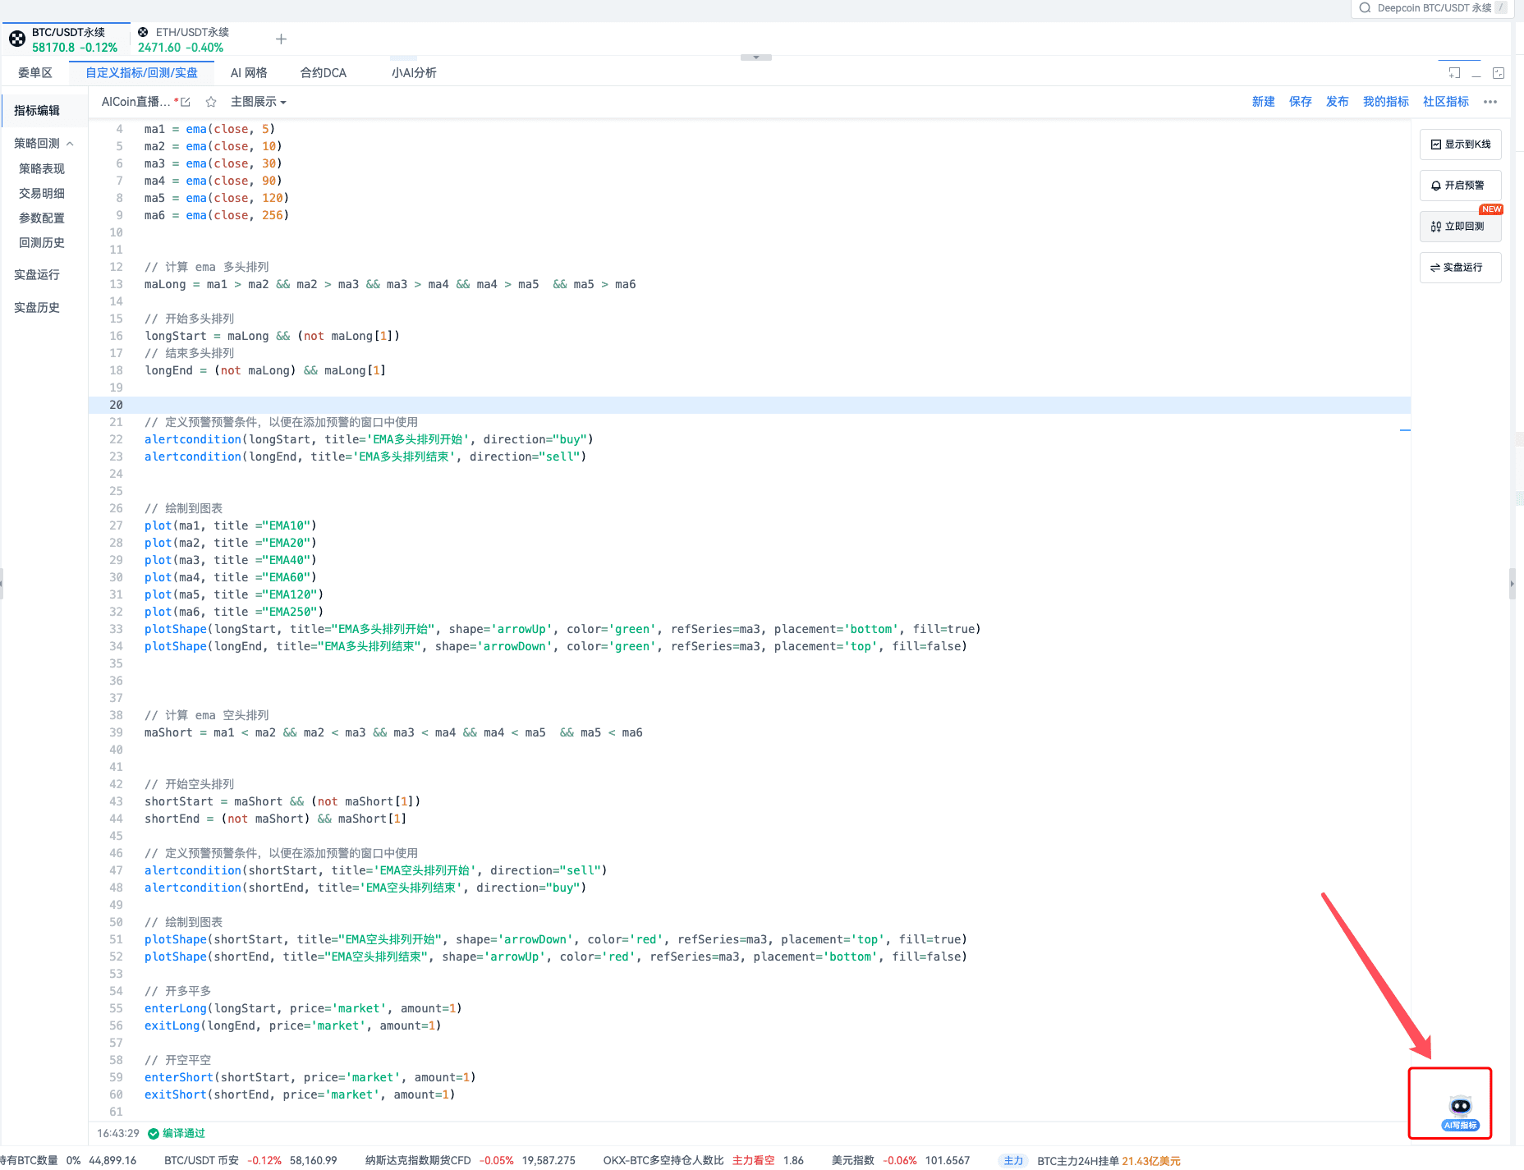Click BTC主力24H挂单 status entry
This screenshot has width=1524, height=1170.
(1109, 1160)
